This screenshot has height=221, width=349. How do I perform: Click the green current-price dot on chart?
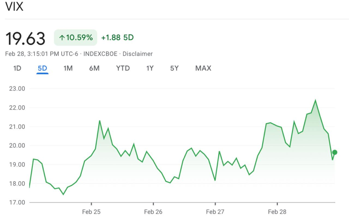(335, 152)
